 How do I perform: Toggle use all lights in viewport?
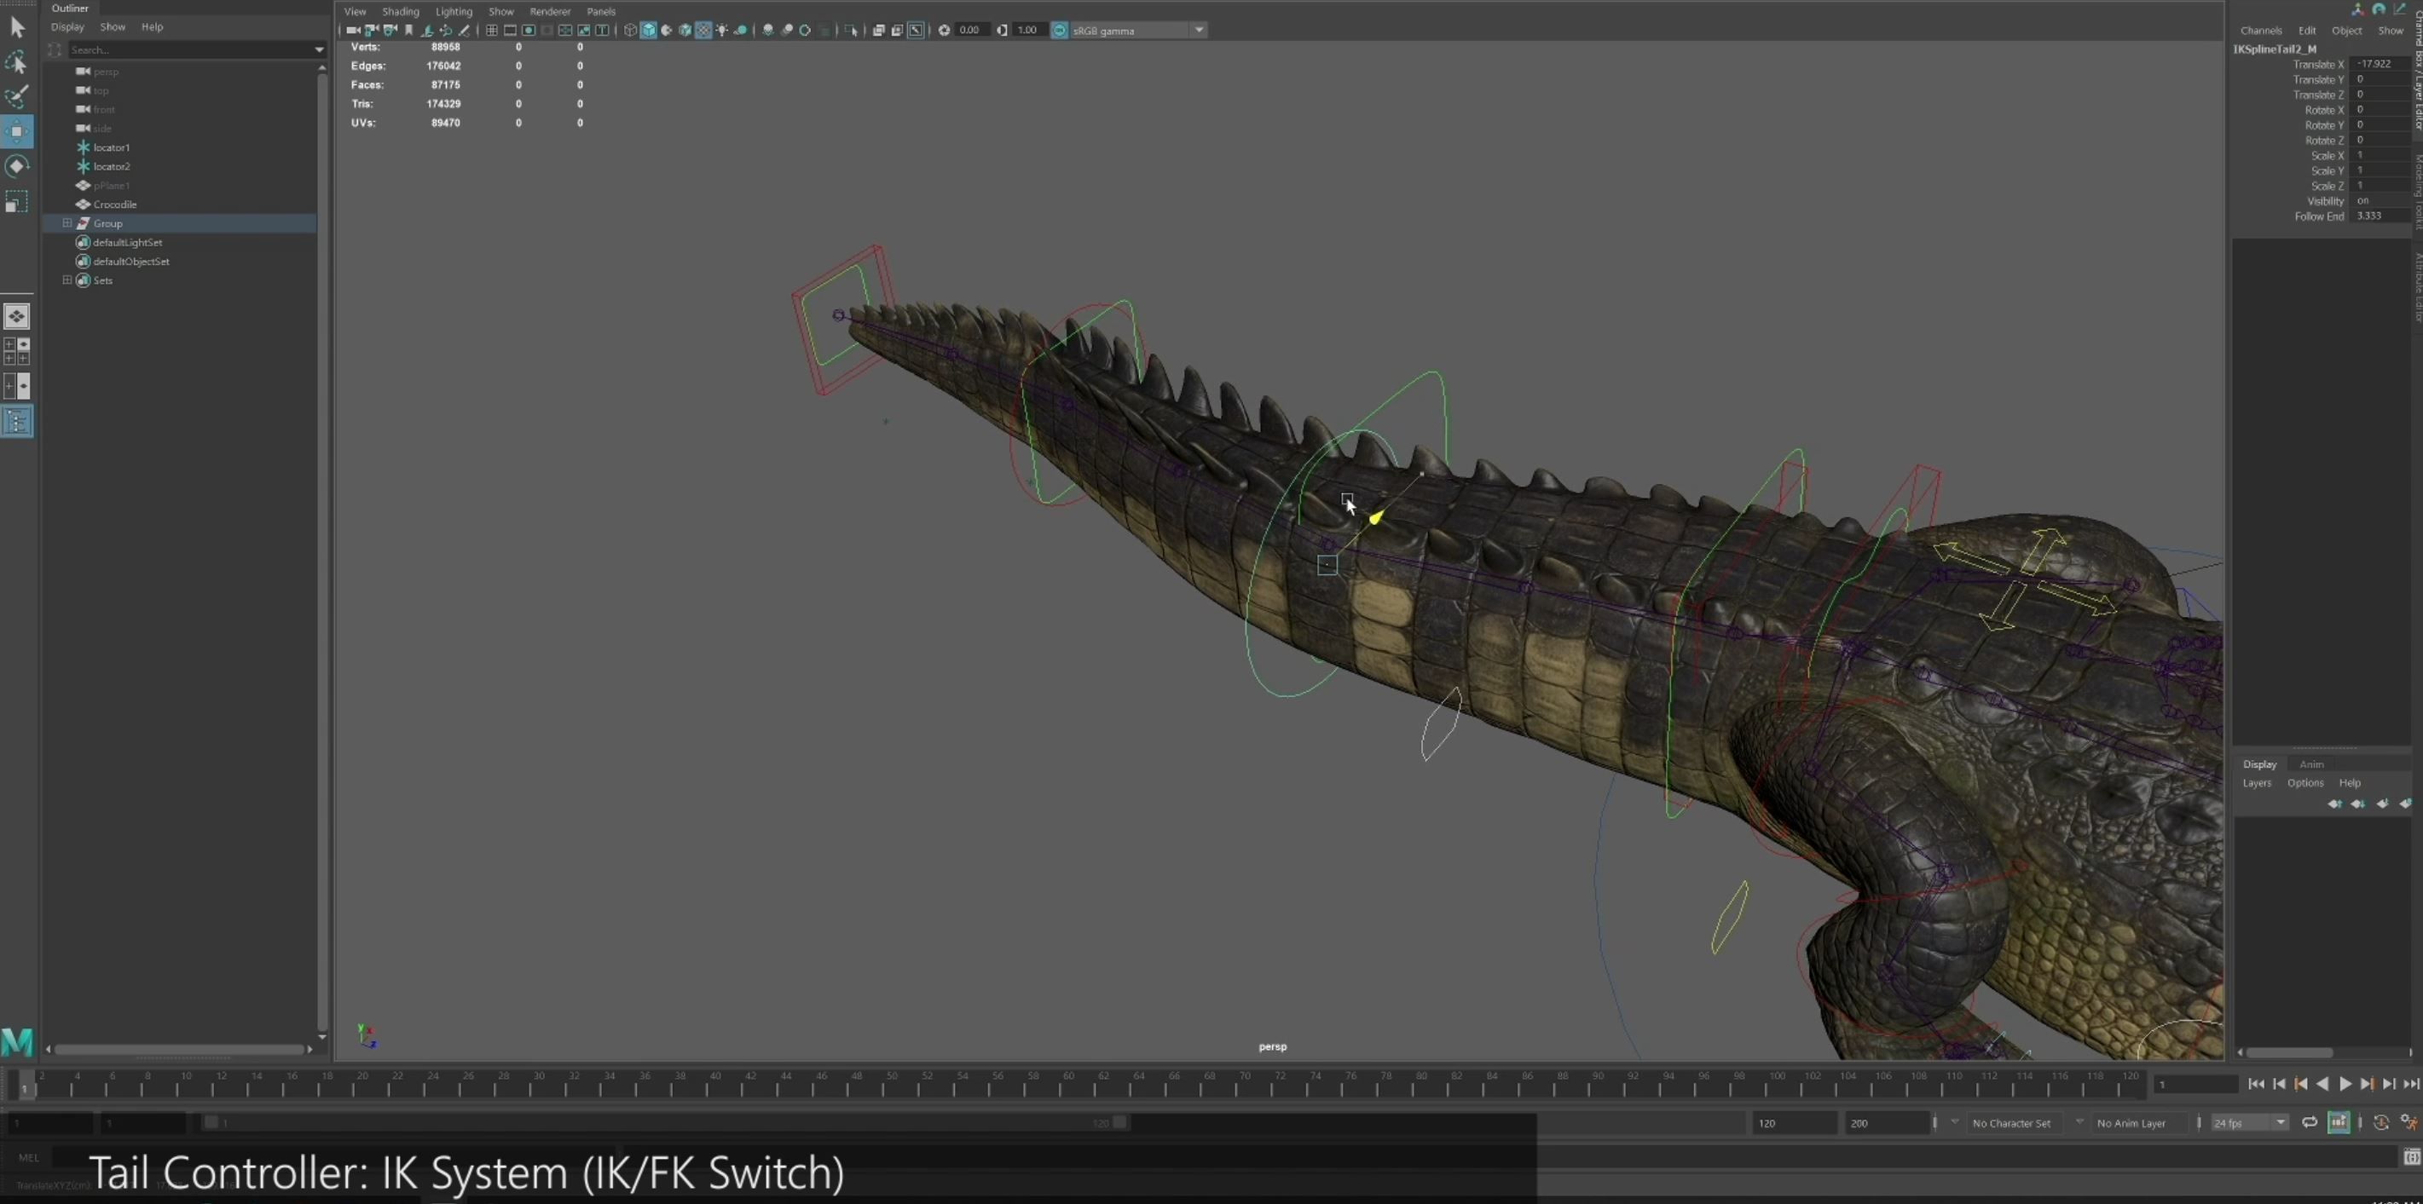pos(722,30)
